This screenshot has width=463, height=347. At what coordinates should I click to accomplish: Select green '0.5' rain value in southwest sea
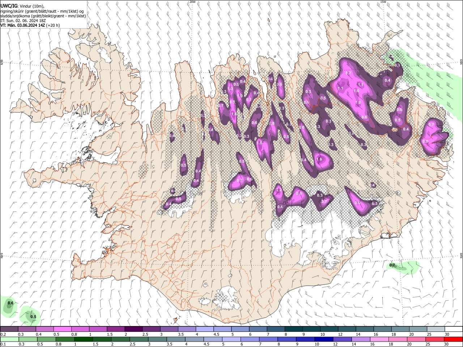33,317
